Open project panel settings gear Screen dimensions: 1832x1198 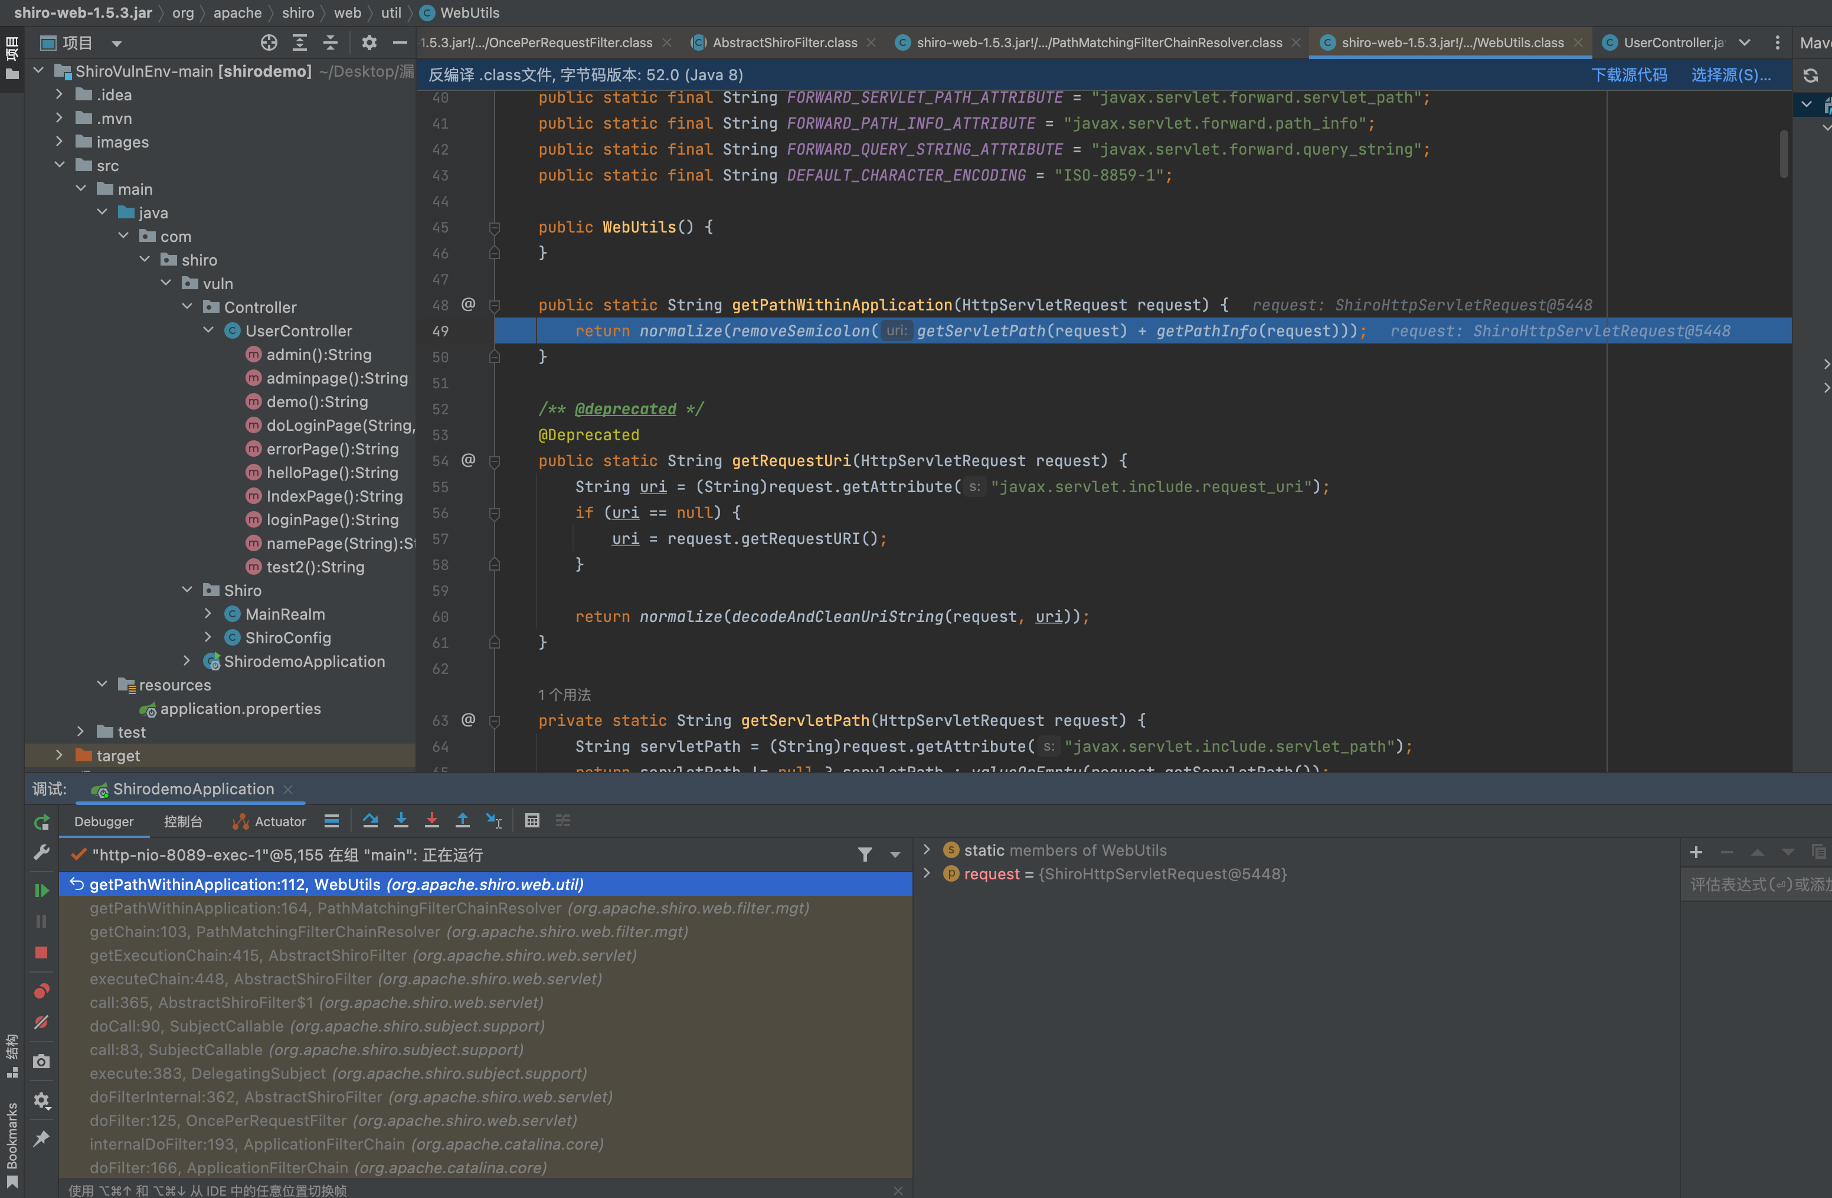369,43
